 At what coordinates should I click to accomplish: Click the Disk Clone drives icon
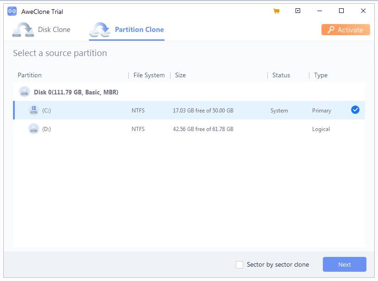(x=23, y=30)
